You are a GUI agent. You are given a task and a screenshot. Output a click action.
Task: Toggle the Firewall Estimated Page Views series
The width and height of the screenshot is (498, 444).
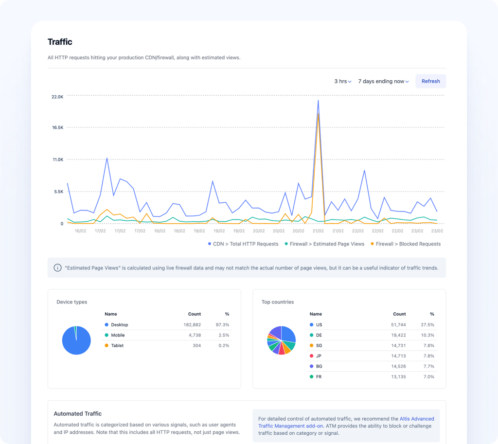(x=324, y=244)
